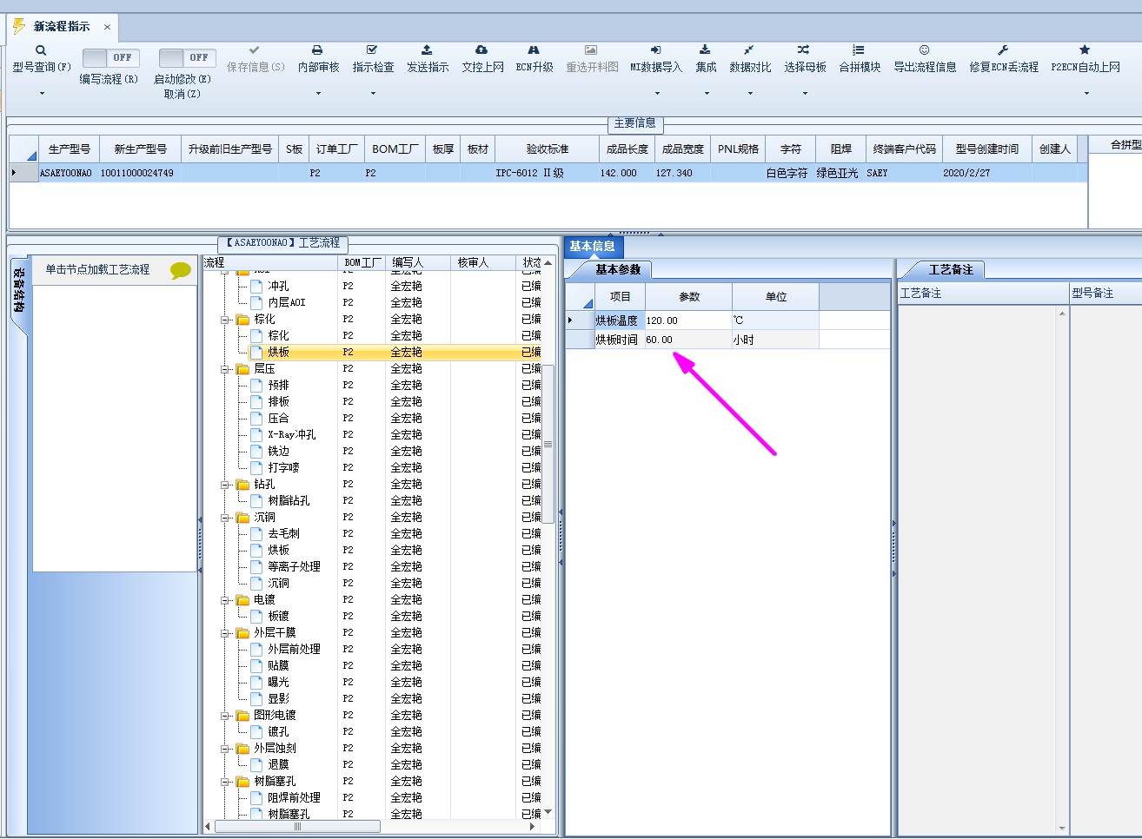Click the P2ECN自动上网 star icon

(x=1085, y=50)
